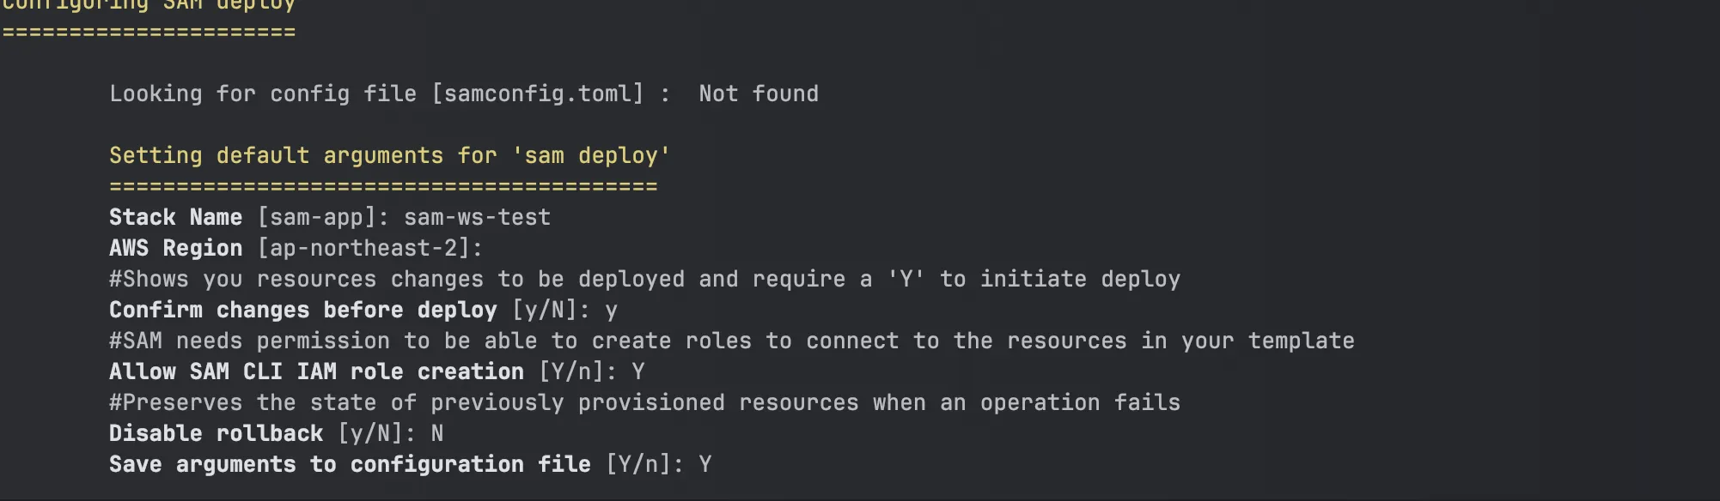Click the yellow 'Setting default arguments' heading
This screenshot has height=501, width=1720.
[389, 155]
